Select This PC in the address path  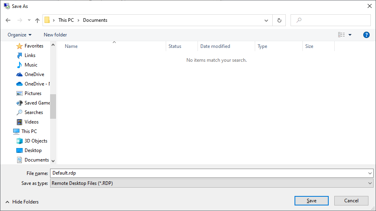click(66, 20)
